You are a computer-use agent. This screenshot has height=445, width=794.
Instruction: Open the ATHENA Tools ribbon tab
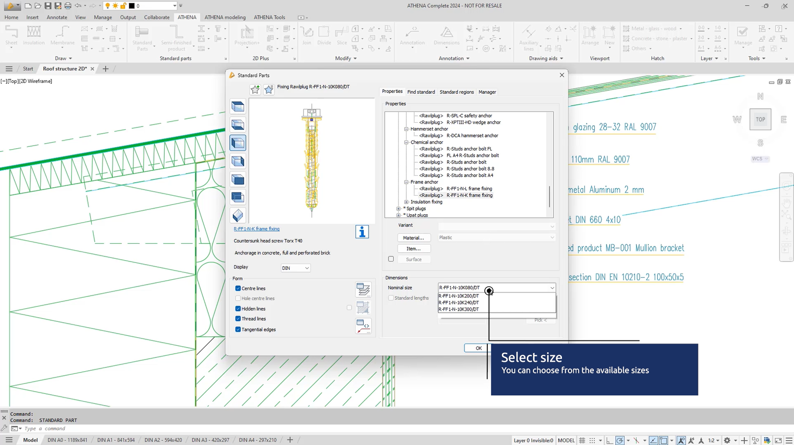tap(270, 17)
